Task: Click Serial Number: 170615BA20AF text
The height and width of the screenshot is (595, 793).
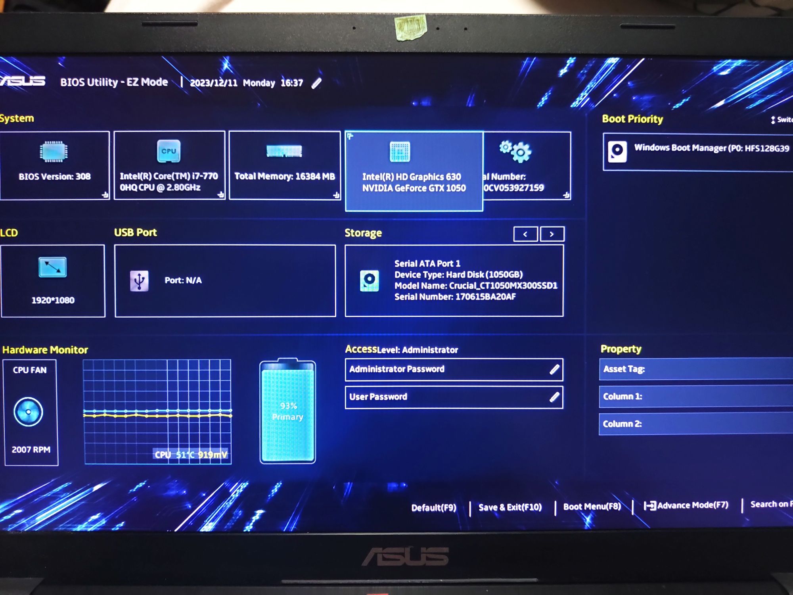Action: [455, 297]
